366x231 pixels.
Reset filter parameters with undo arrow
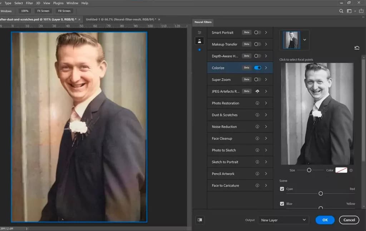coord(357,48)
